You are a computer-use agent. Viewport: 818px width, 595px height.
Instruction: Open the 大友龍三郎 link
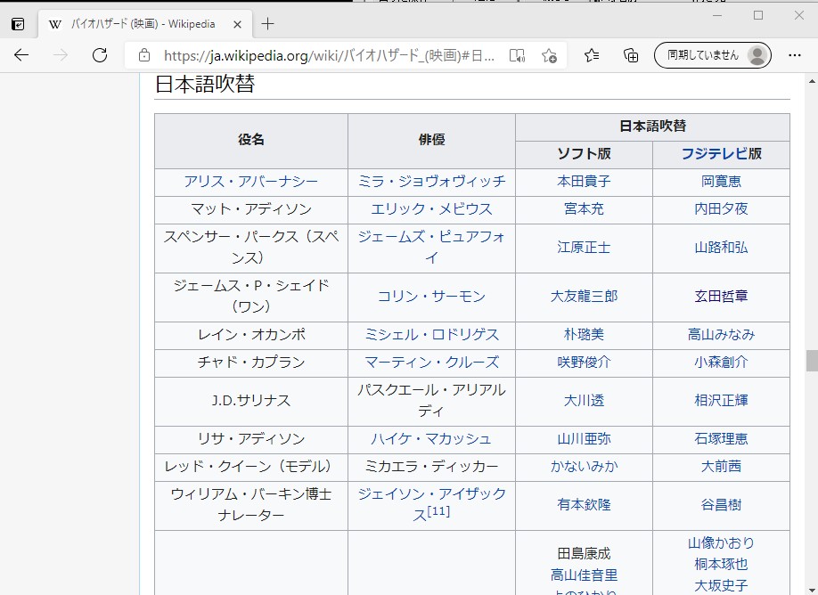point(584,297)
